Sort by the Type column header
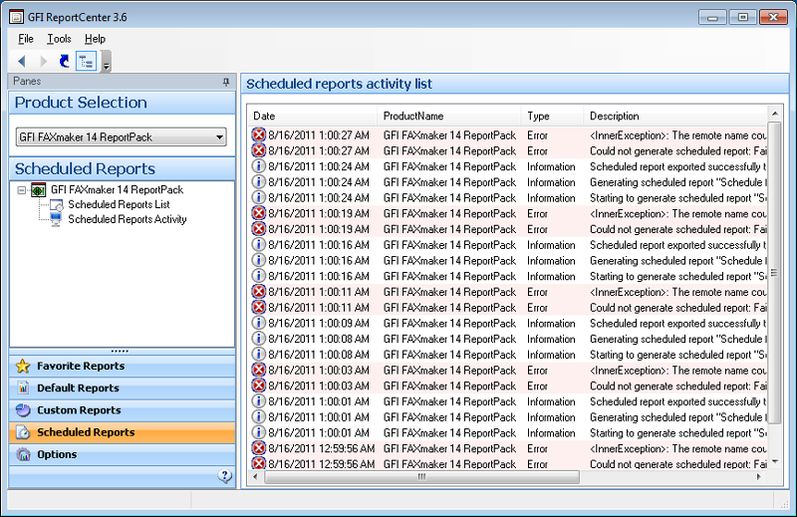797x517 pixels. (x=552, y=116)
